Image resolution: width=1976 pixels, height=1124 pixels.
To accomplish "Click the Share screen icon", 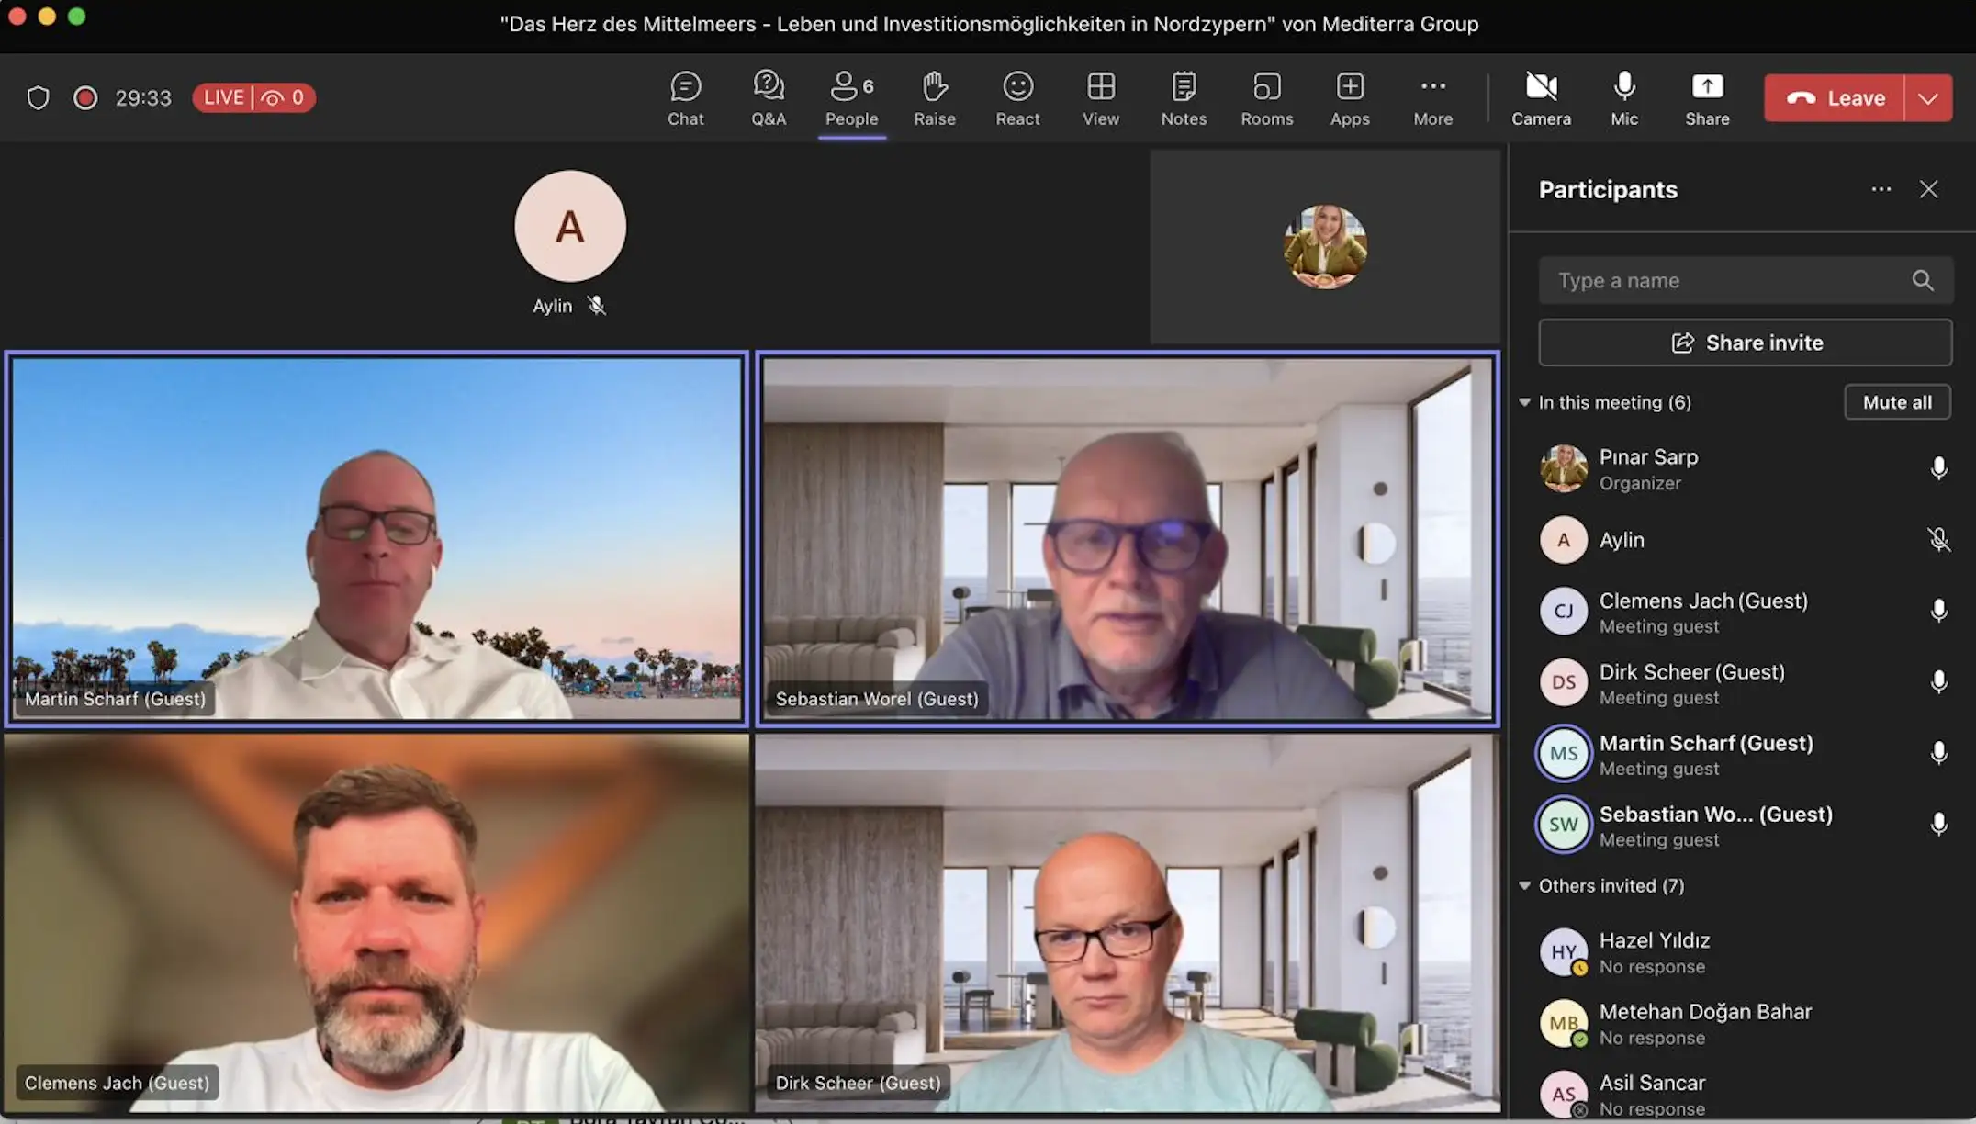I will click(1706, 97).
